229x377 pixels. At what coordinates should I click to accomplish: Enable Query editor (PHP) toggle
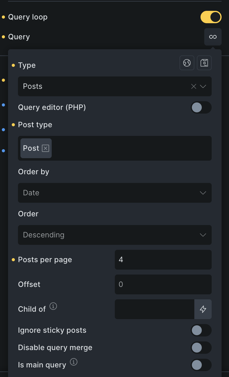[201, 107]
